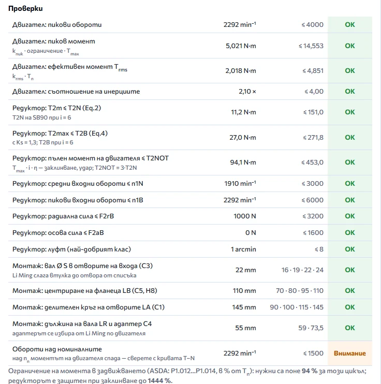
Task: Select subtext 'c Ks = 1,3; T2B при i = 6'
Action: click(42, 142)
